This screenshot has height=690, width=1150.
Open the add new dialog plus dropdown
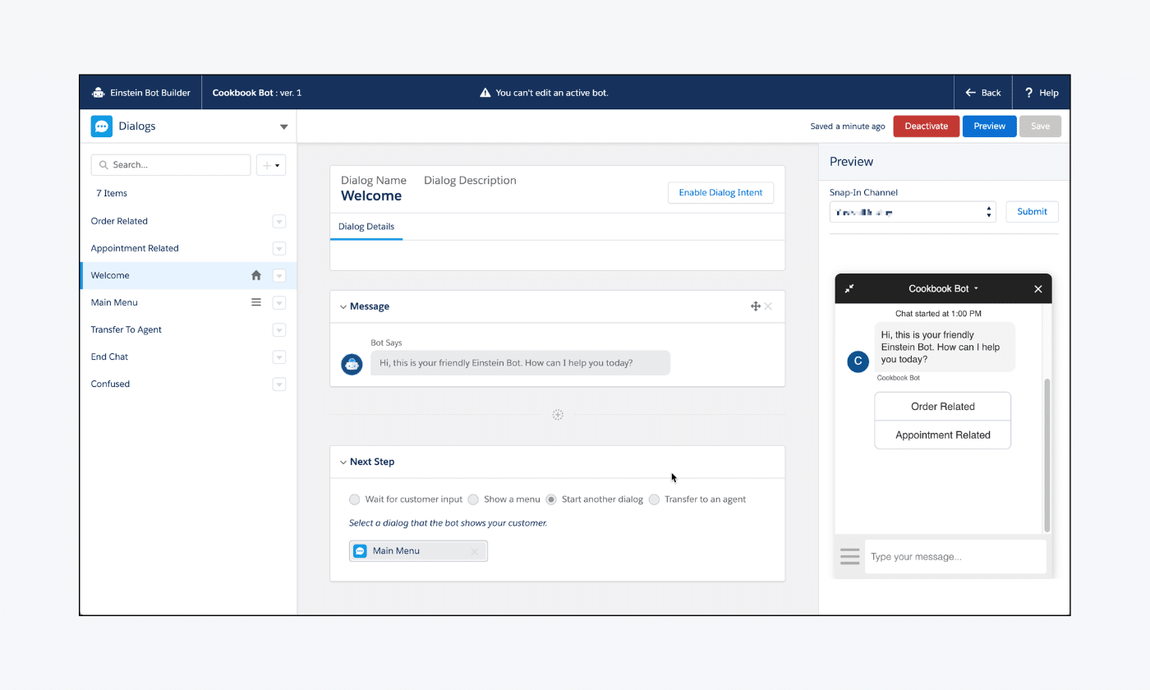[x=271, y=165]
